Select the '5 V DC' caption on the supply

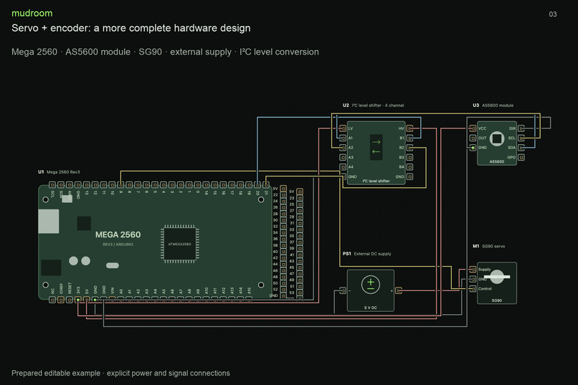pos(371,308)
